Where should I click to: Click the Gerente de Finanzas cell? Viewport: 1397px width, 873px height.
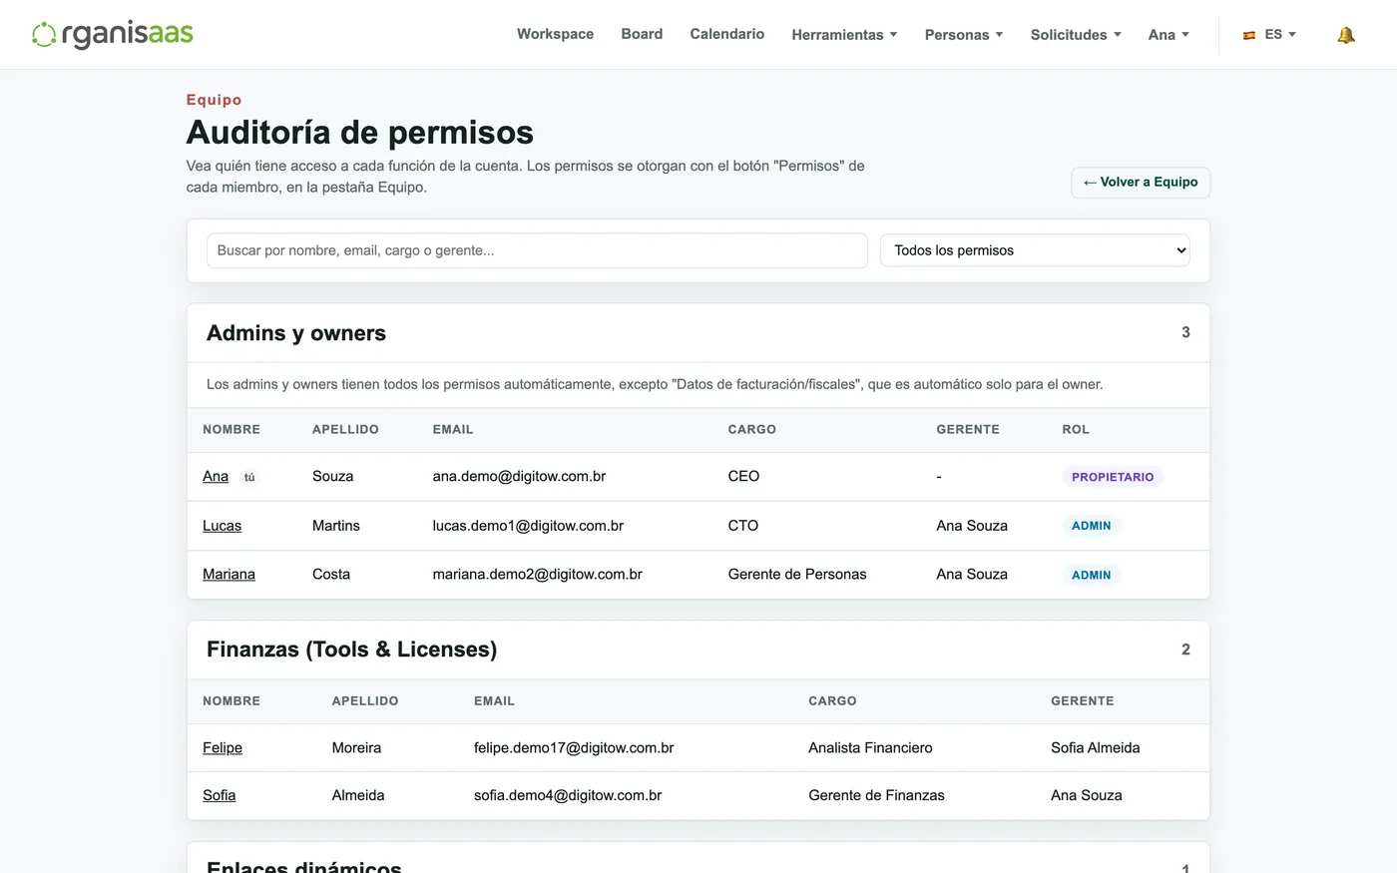pyautogui.click(x=876, y=796)
